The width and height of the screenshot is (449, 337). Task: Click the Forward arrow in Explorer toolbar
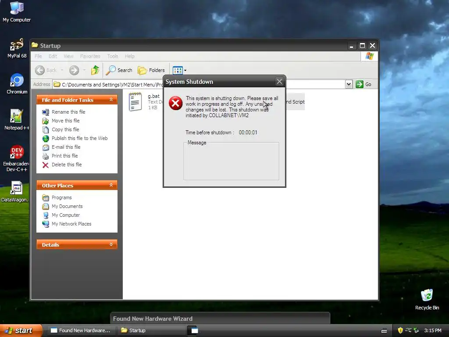[74, 70]
